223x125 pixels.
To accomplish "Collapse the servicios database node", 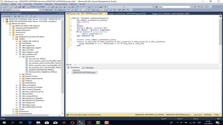I will [x=10, y=35].
